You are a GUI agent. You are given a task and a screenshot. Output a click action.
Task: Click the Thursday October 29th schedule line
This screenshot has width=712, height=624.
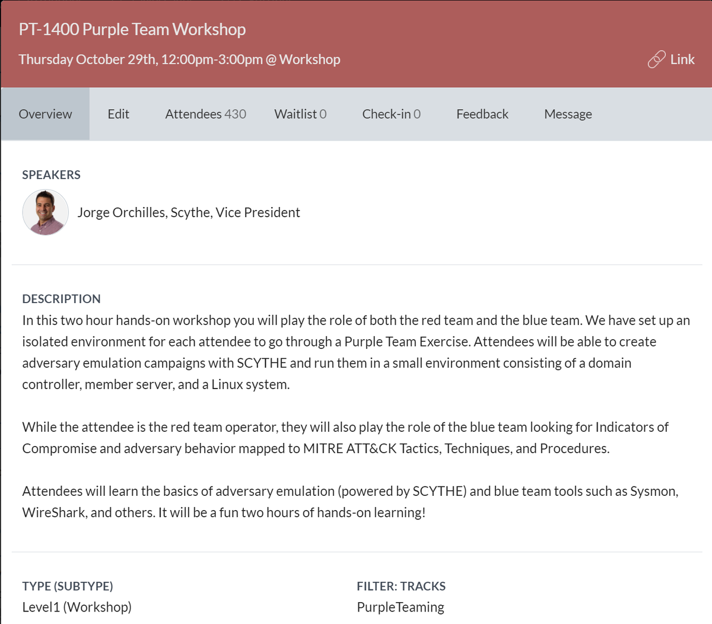179,59
